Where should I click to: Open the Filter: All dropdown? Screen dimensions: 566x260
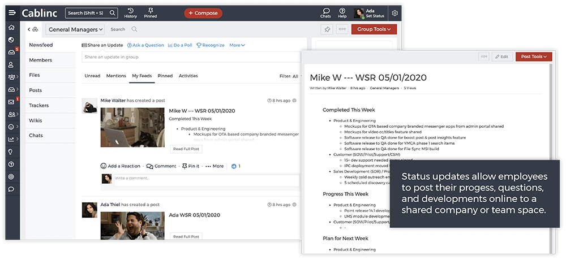(x=290, y=76)
